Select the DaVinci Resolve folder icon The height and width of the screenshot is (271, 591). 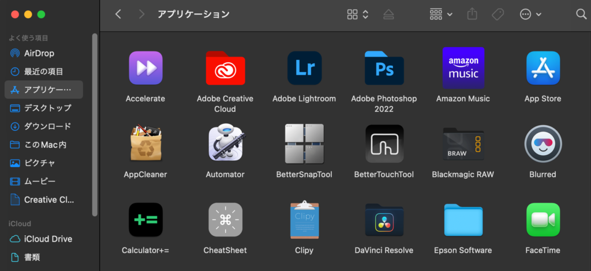[384, 220]
